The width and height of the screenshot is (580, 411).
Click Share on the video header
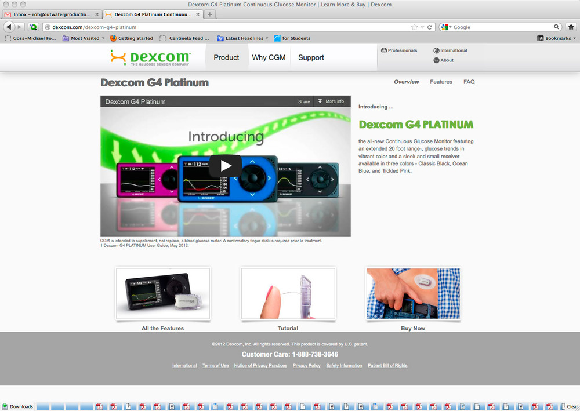[304, 101]
